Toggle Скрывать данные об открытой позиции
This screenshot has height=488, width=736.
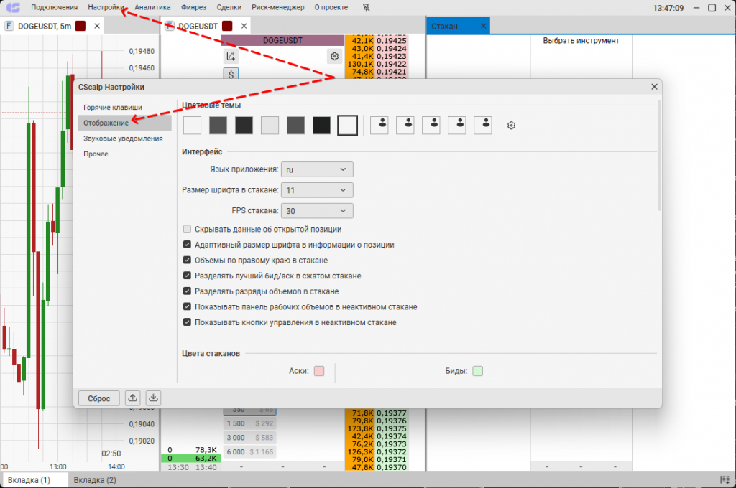(x=188, y=229)
